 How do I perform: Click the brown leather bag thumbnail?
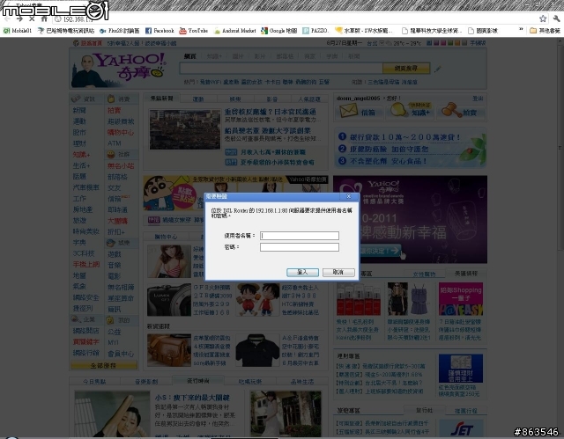pos(169,350)
